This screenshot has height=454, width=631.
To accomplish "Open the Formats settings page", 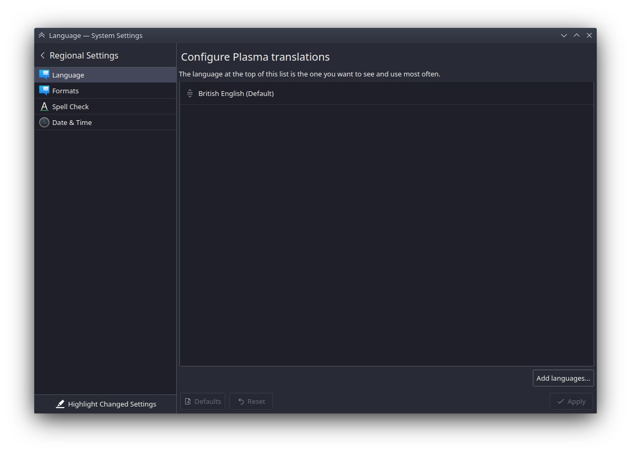I will pyautogui.click(x=106, y=91).
